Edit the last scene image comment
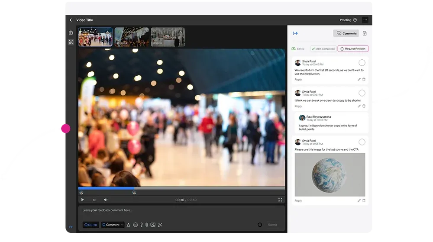The height and width of the screenshot is (242, 433). coord(359,200)
